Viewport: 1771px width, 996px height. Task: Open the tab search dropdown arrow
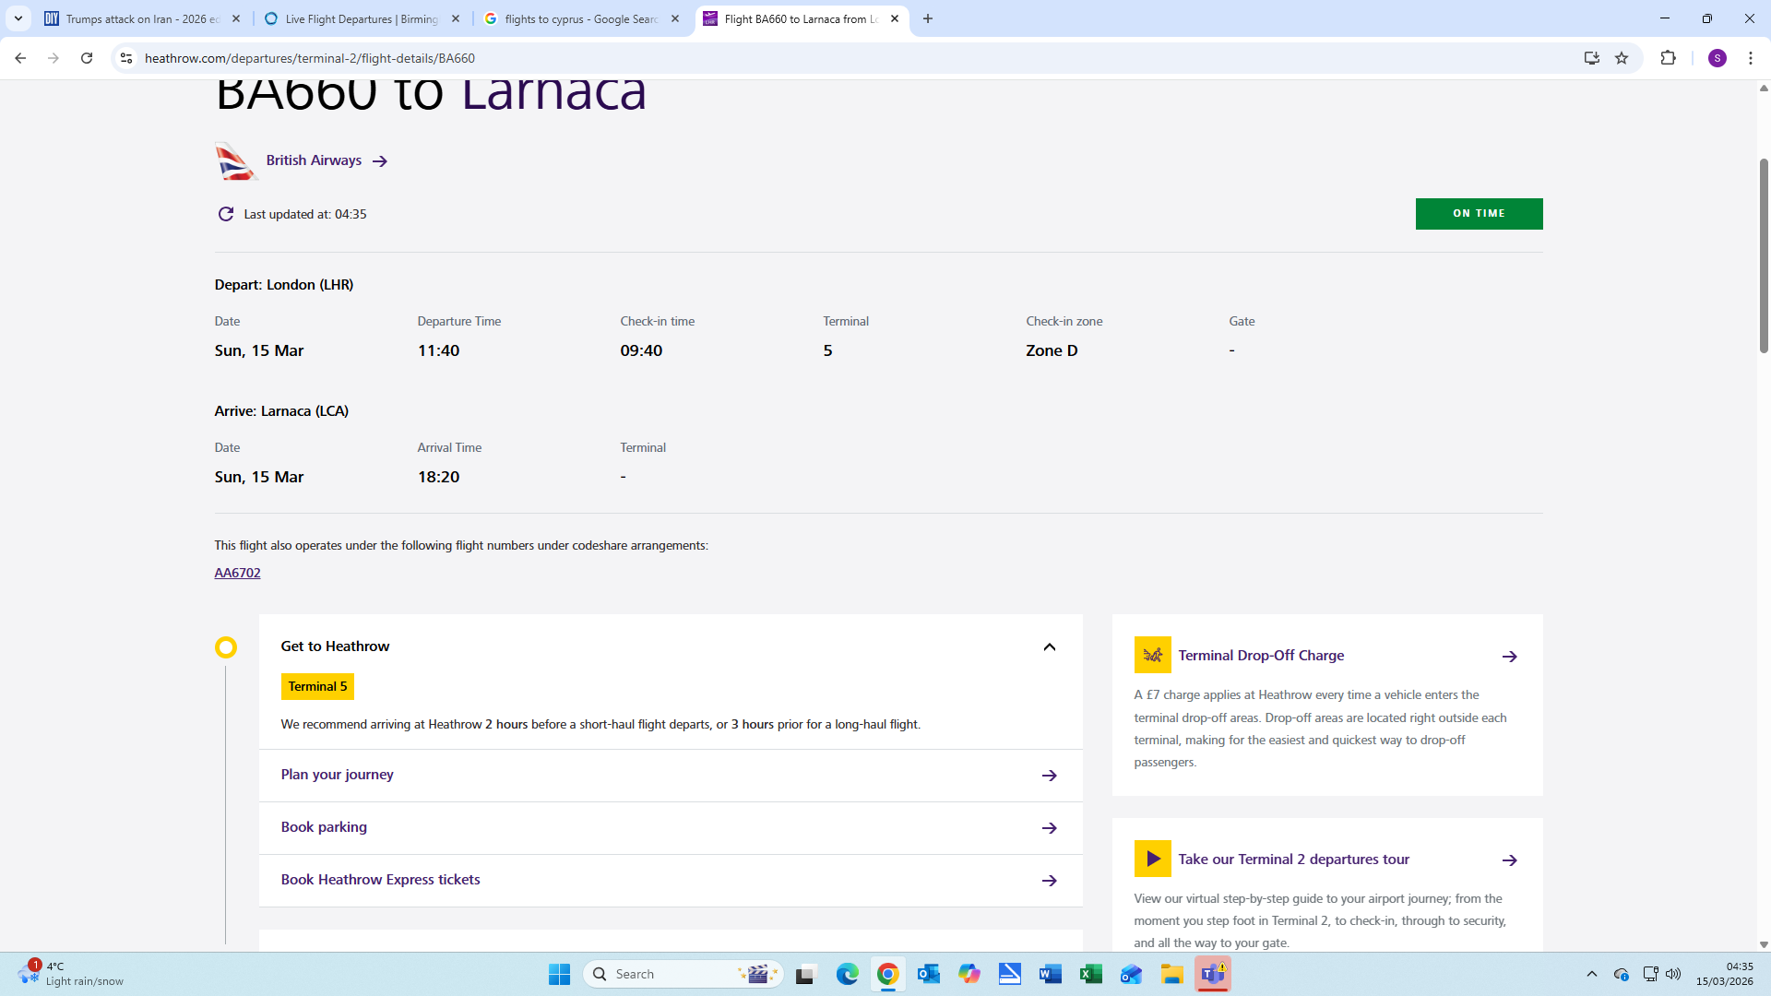18,18
